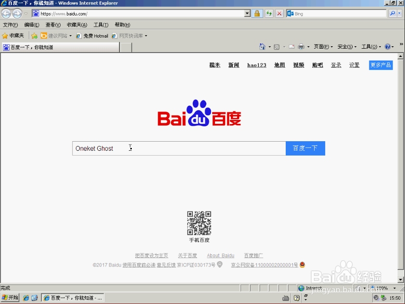Screen dimensions: 405x304
Task: Open the Home button dropdown arrow
Action: pos(269,47)
